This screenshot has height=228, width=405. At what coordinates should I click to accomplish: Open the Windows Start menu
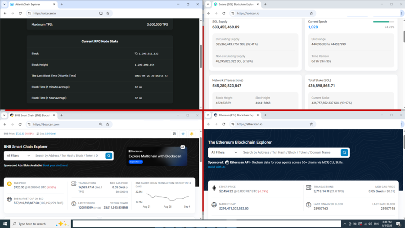click(x=5, y=224)
